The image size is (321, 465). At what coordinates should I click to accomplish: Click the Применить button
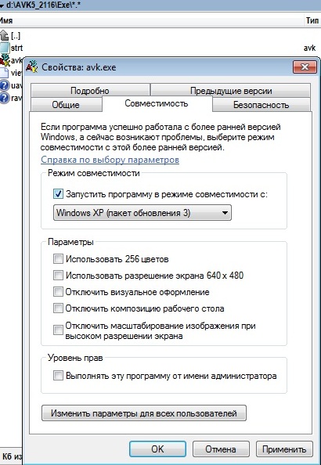click(x=284, y=449)
